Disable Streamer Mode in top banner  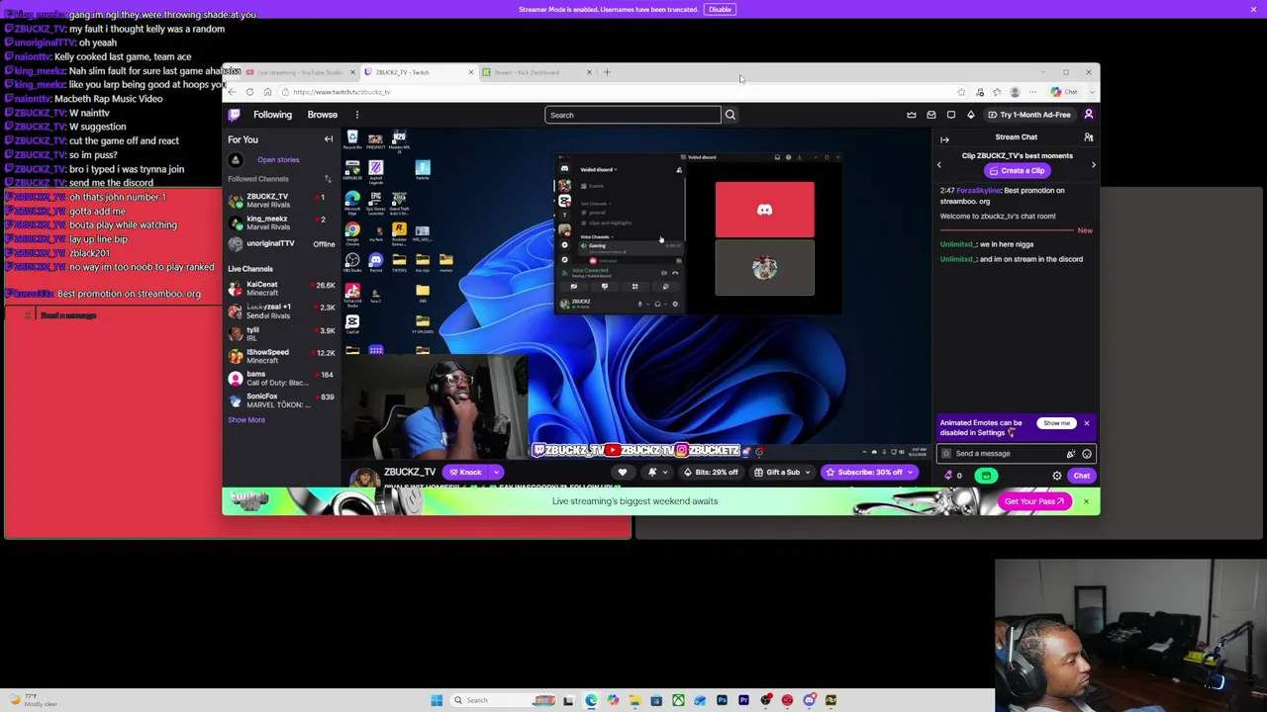(720, 9)
